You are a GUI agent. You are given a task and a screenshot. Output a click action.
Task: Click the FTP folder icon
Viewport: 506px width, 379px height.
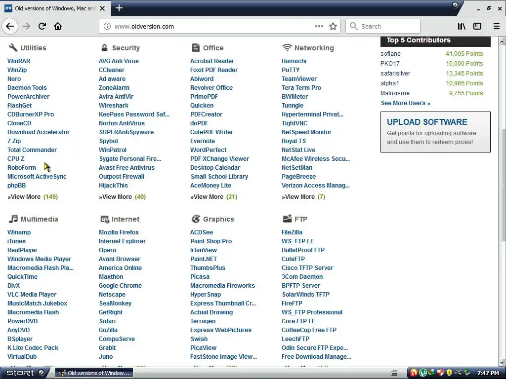(x=287, y=219)
